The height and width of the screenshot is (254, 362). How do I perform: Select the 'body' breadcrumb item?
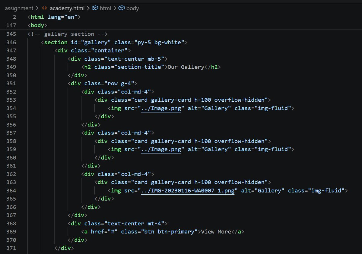point(132,8)
